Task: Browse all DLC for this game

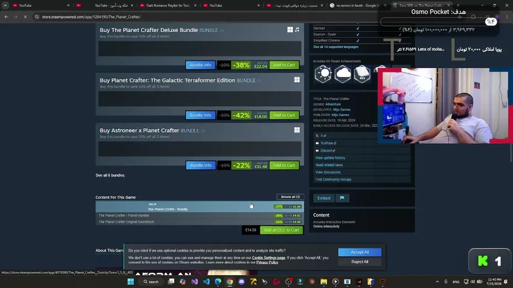Action: tap(290, 197)
